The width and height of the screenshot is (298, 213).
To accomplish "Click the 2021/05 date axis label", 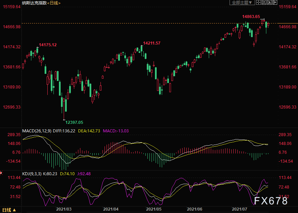I will click(154, 209).
